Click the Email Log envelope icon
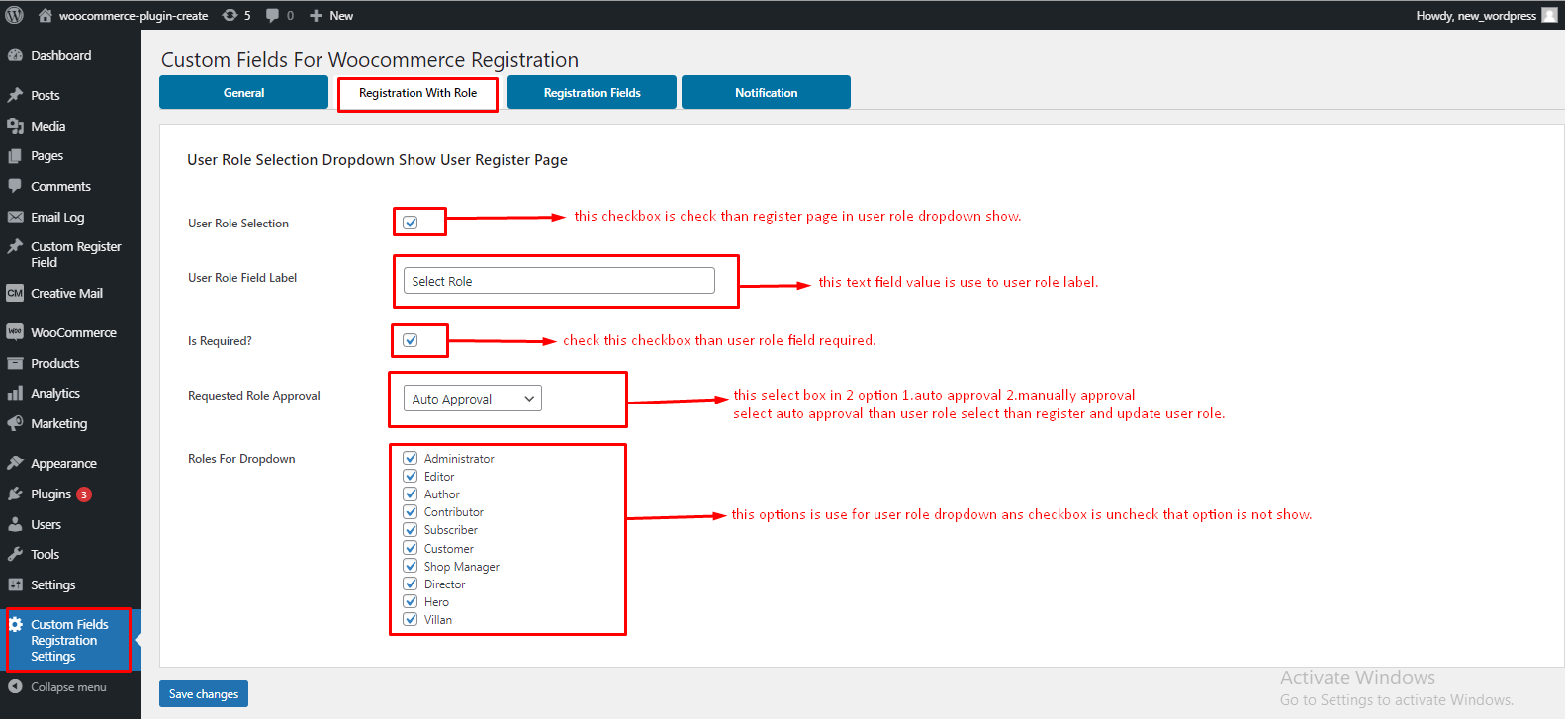 pos(15,217)
